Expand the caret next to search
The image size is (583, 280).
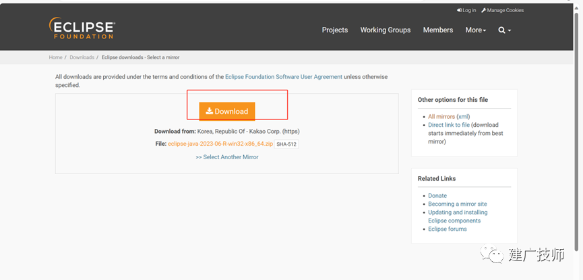(x=510, y=30)
